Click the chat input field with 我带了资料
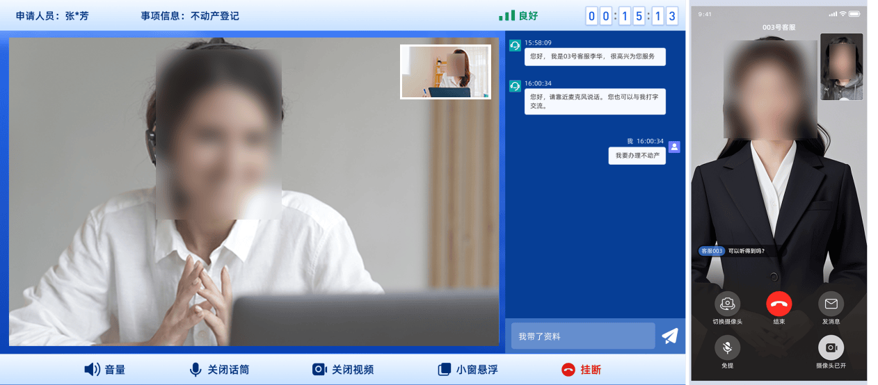Screen dimensions: 878x385 (x=582, y=336)
